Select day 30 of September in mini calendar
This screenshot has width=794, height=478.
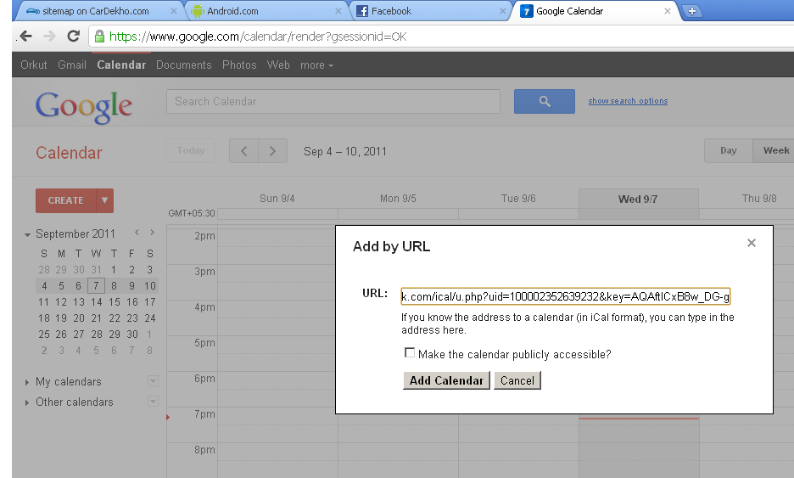point(131,335)
